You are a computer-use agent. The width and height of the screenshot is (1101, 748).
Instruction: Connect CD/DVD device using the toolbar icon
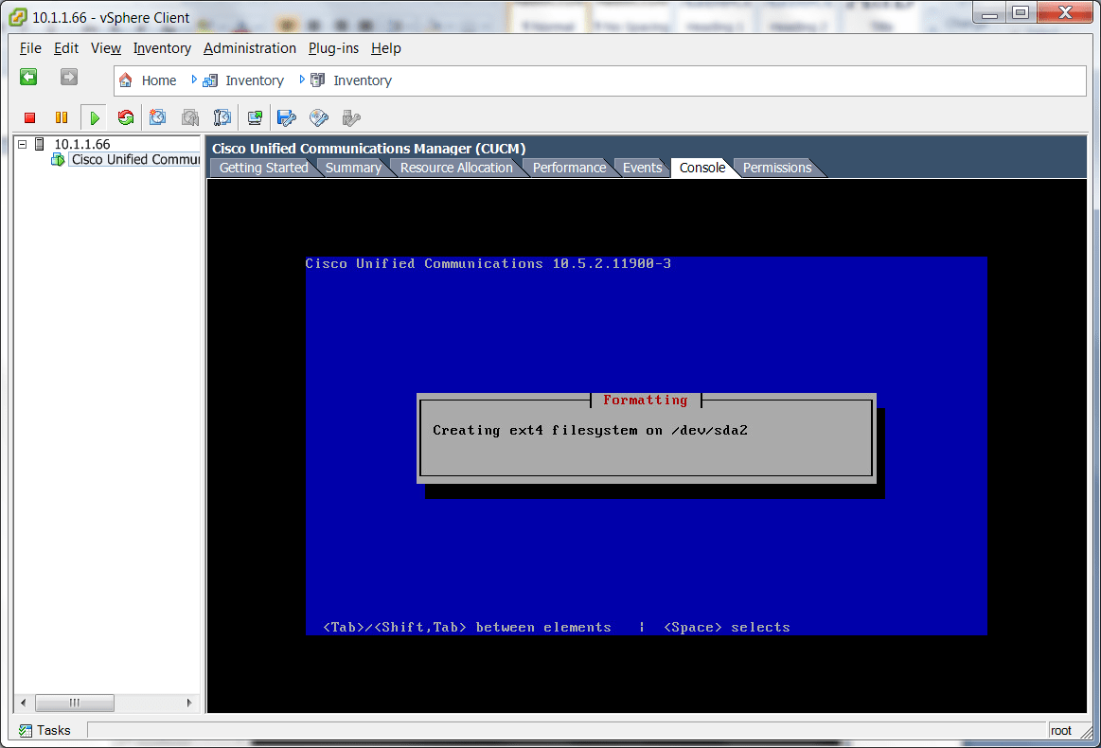pyautogui.click(x=319, y=117)
